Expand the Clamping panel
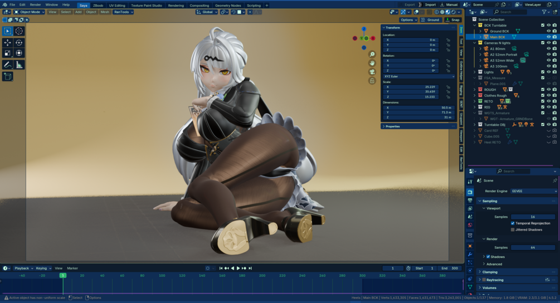This screenshot has width=560, height=303. 490,272
